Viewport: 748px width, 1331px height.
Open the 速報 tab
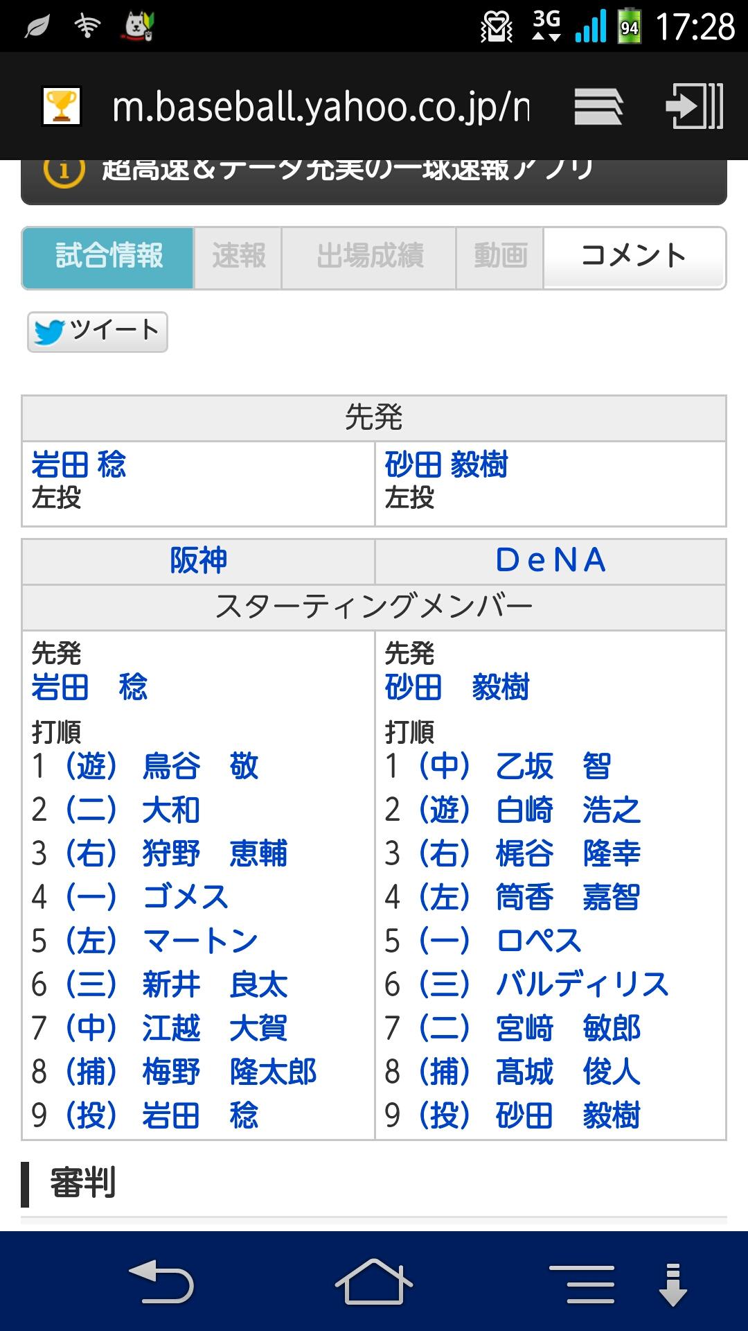point(238,257)
